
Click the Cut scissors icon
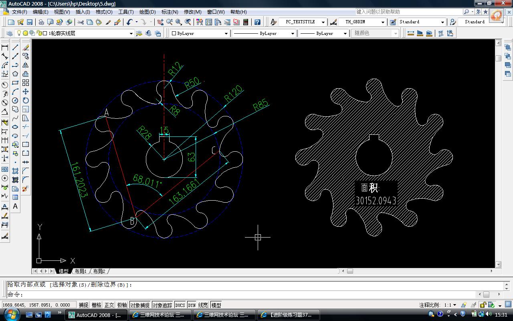(x=81, y=22)
